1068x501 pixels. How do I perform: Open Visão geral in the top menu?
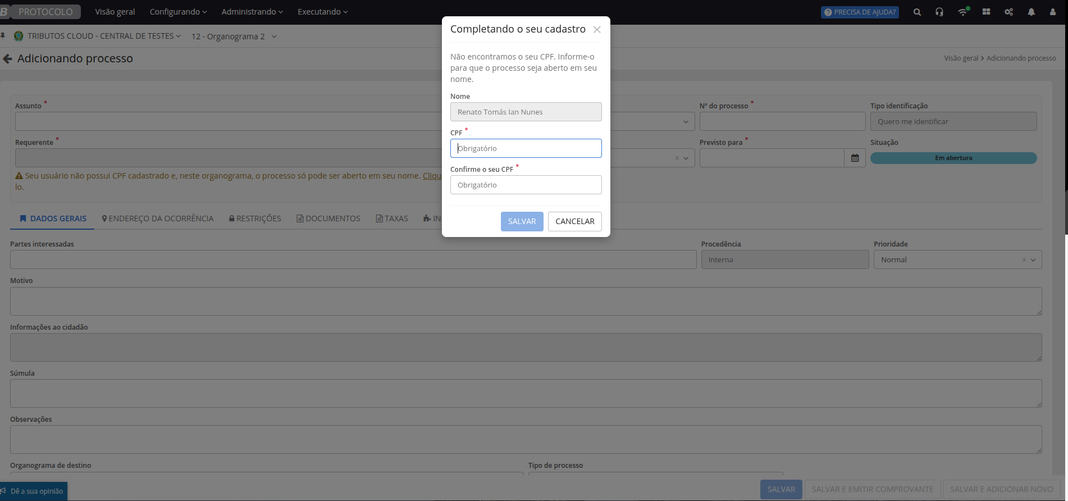pyautogui.click(x=115, y=12)
